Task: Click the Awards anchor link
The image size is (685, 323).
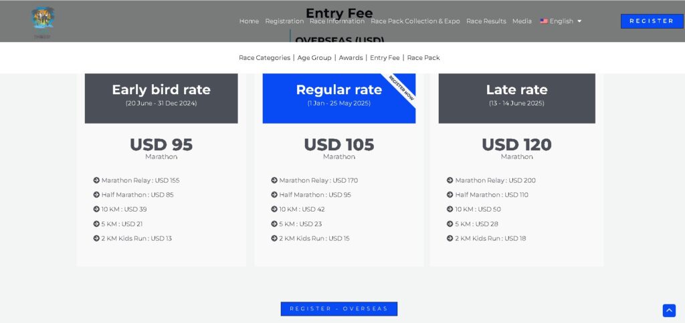Action: coord(351,57)
